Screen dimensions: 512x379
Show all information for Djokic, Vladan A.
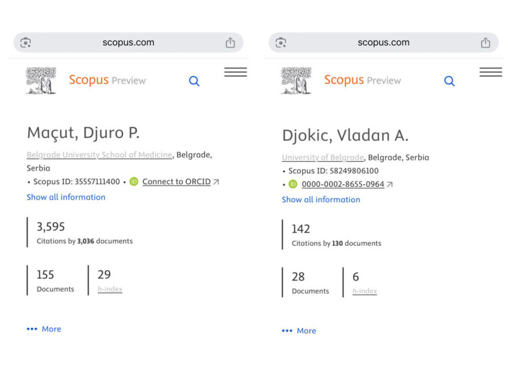pos(321,199)
